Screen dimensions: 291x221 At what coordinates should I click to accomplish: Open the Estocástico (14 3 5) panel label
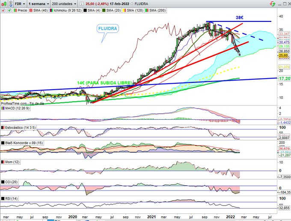click(x=20, y=127)
